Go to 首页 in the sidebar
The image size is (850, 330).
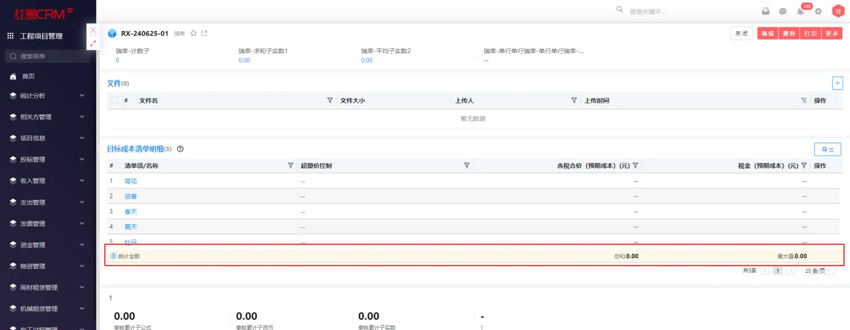28,76
